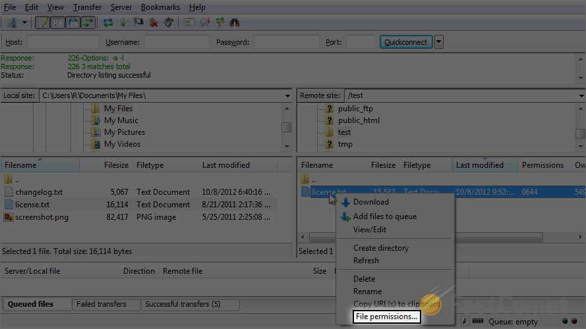This screenshot has width=586, height=329.
Task: Sort remote list by Filetype column
Action: [426, 165]
